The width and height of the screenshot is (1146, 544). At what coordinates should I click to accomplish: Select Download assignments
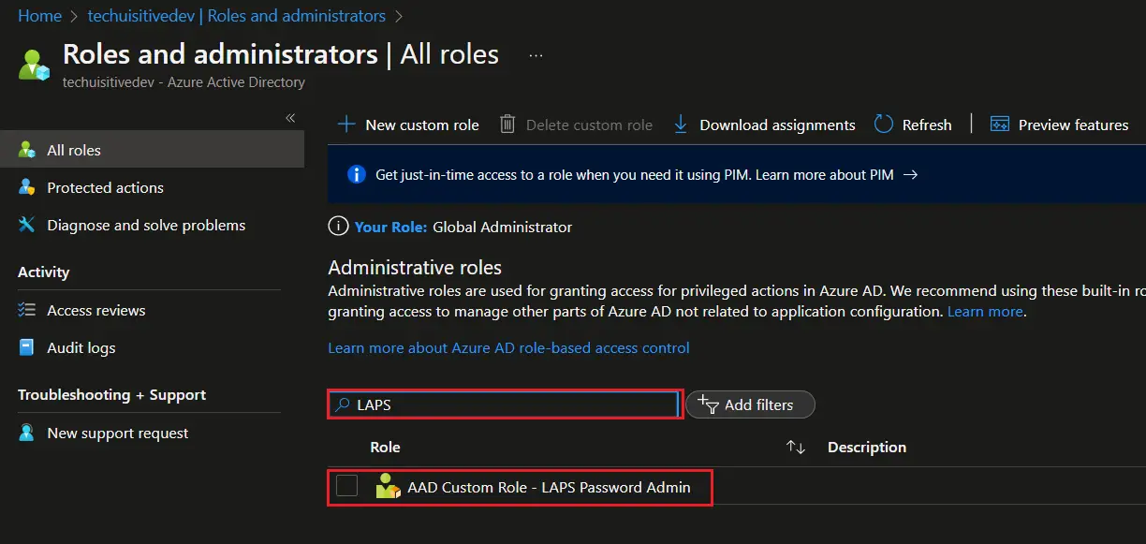click(x=763, y=124)
